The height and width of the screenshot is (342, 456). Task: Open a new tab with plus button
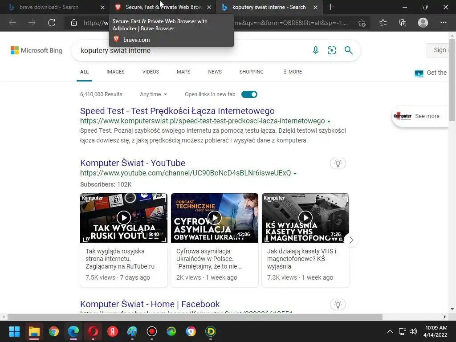pyautogui.click(x=331, y=7)
